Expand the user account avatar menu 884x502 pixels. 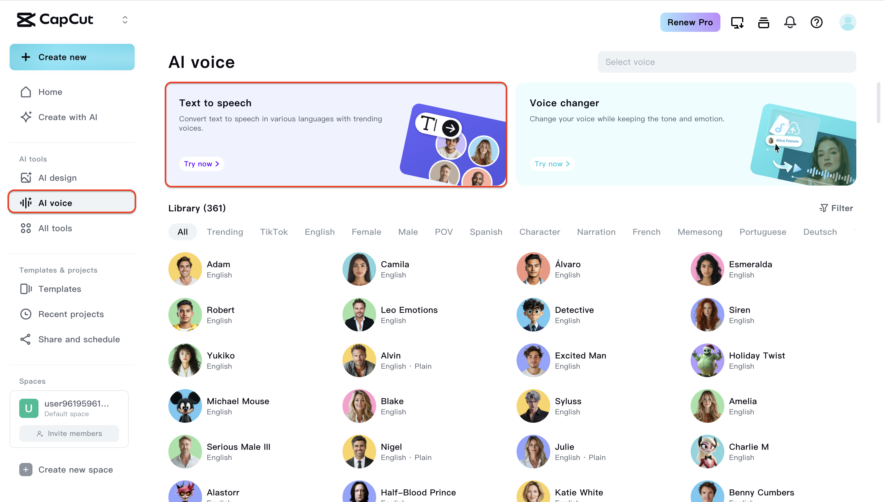848,22
